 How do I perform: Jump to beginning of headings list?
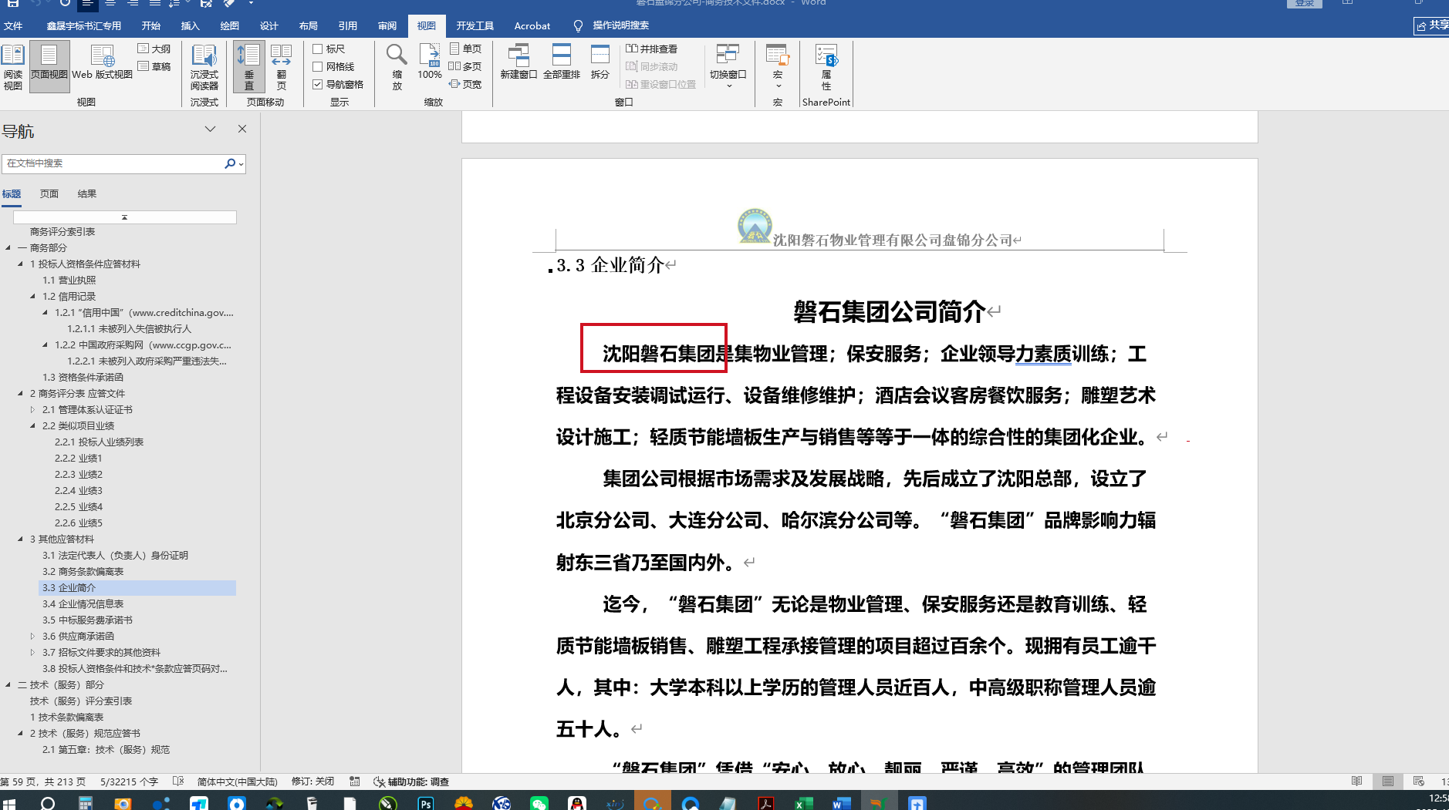[x=124, y=217]
